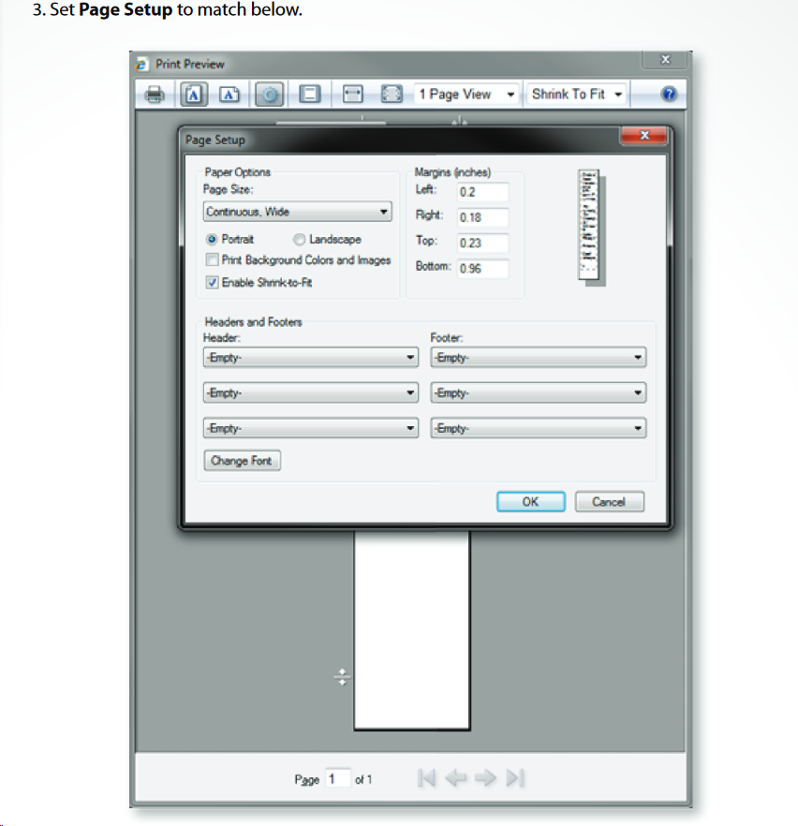Click the margin adjust handle beside preview page

342,677
